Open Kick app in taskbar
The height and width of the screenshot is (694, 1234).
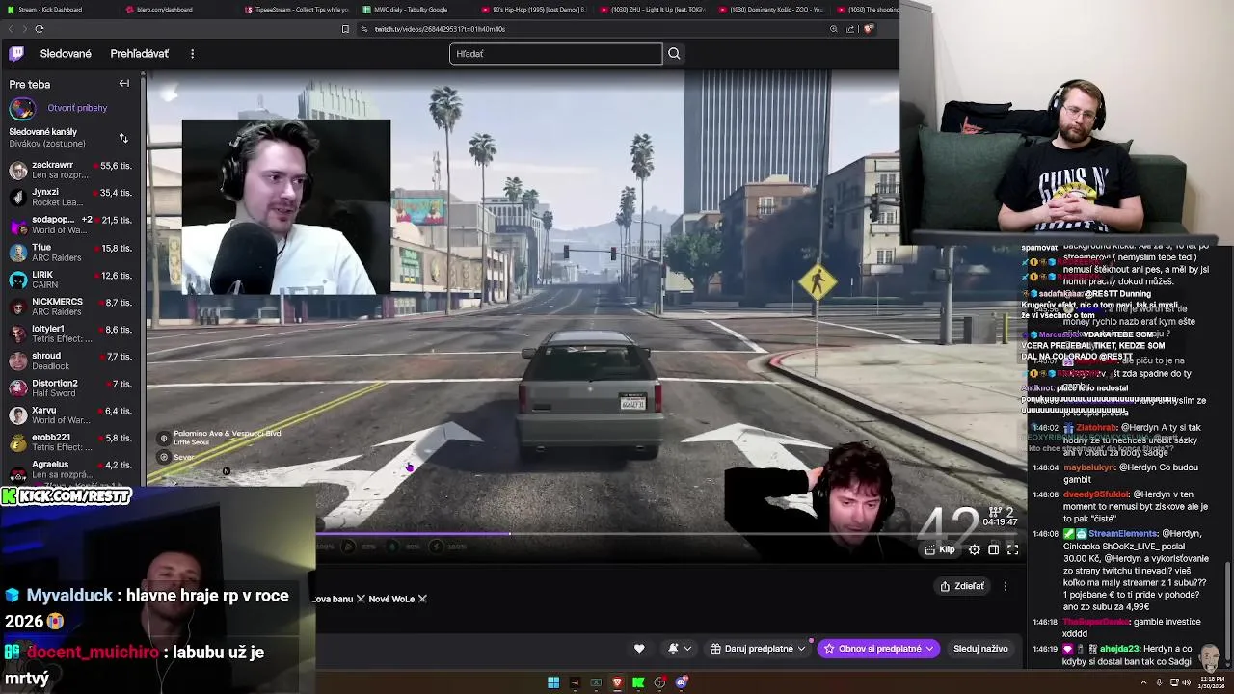(x=638, y=682)
